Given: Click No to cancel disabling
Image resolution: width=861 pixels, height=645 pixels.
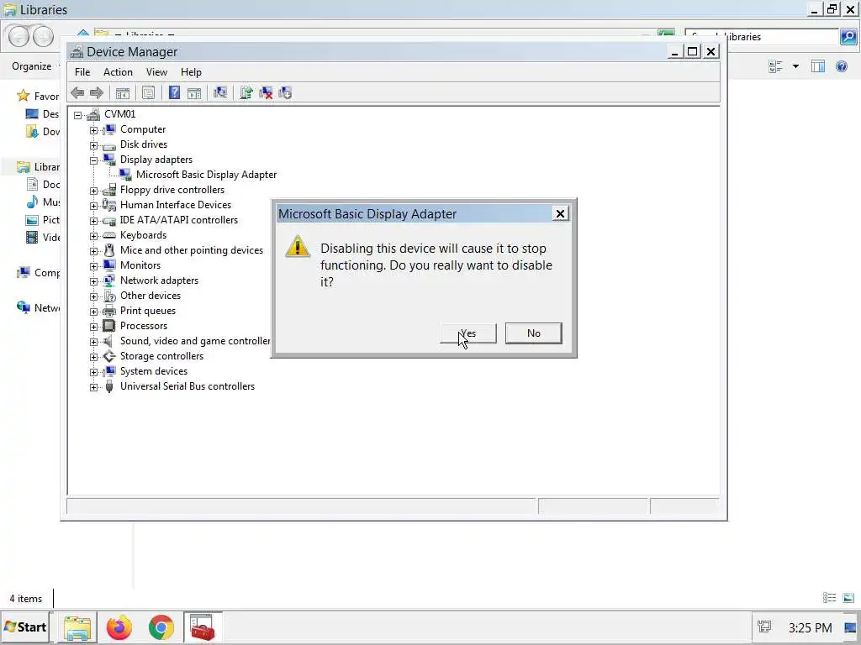Looking at the screenshot, I should (x=534, y=333).
